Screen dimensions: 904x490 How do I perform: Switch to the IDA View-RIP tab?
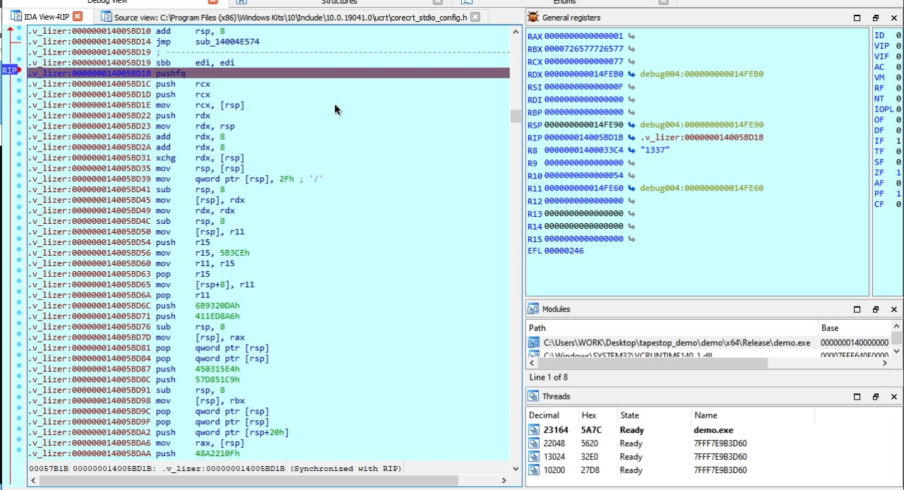[46, 16]
